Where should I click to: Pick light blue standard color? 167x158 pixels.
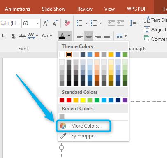(x=104, y=100)
